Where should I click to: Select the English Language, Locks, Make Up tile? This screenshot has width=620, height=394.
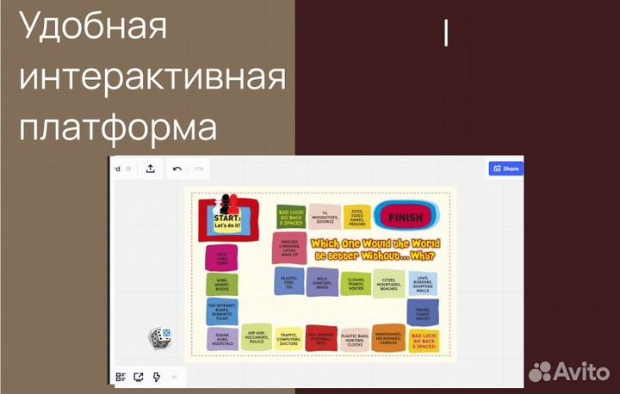pyautogui.click(x=289, y=248)
